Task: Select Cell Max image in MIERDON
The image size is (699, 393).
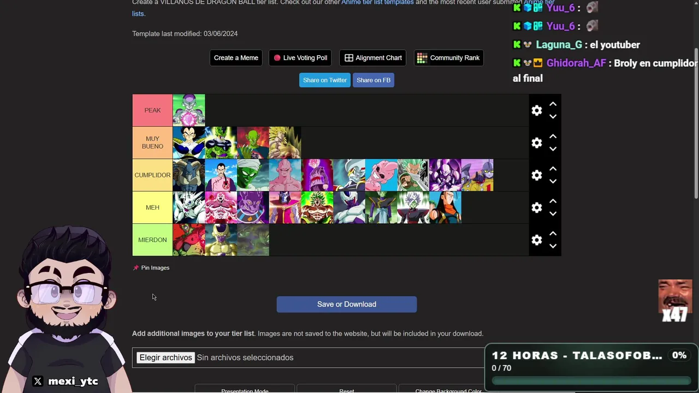Action: [189, 240]
